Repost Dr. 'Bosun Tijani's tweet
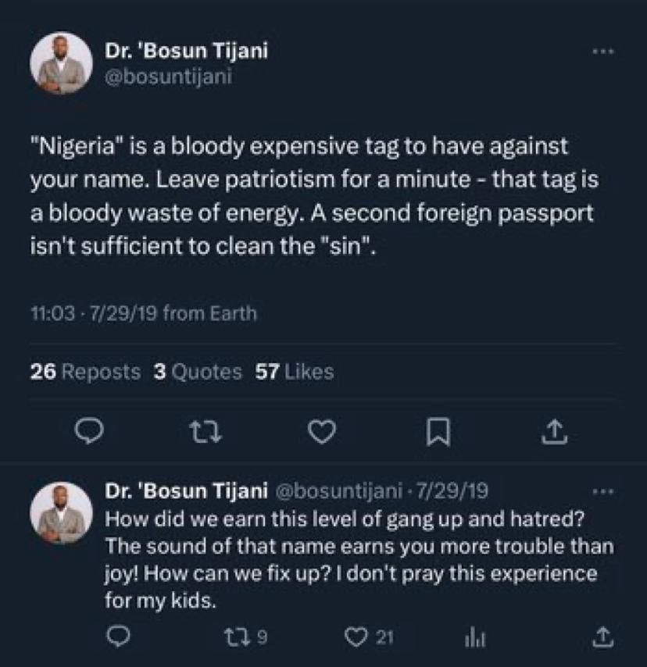This screenshot has width=647, height=667. click(x=206, y=430)
